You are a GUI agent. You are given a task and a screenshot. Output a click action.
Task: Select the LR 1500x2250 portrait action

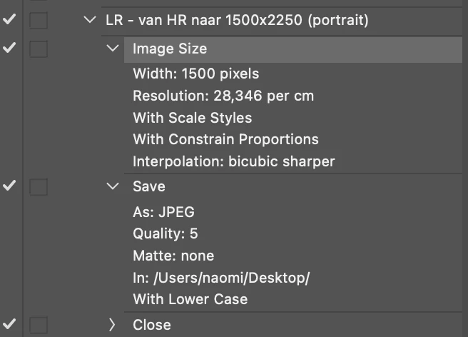pyautogui.click(x=237, y=20)
